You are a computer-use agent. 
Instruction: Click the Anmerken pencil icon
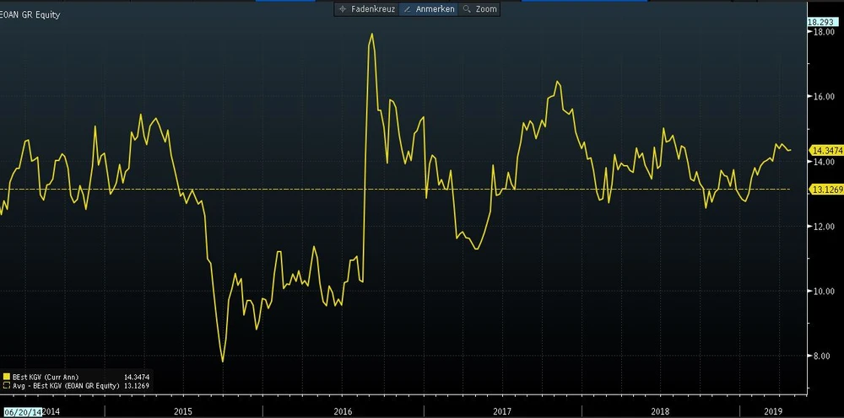click(408, 9)
